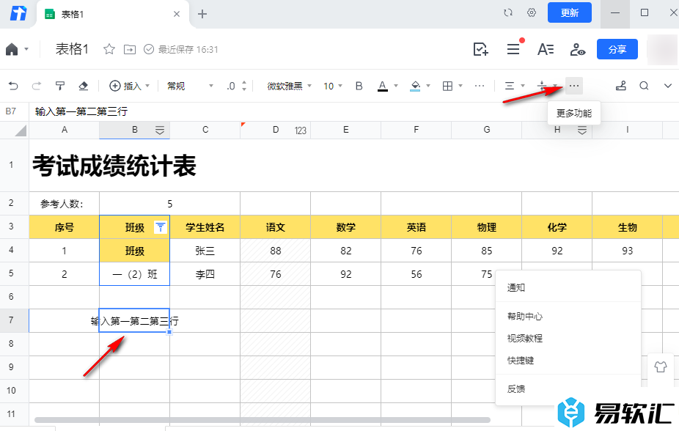
Task: Click select-all corner triangle
Action: [x=20, y=130]
